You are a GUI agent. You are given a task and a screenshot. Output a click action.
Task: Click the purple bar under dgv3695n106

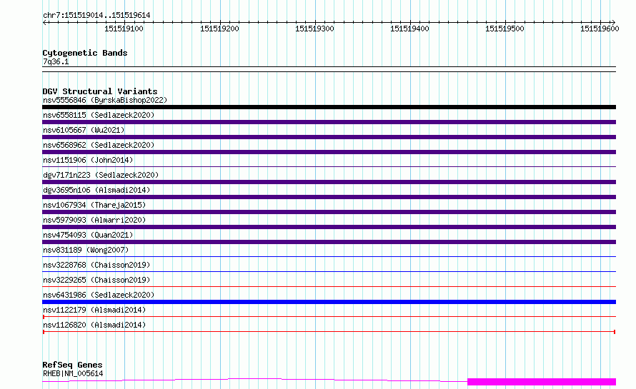(329, 197)
